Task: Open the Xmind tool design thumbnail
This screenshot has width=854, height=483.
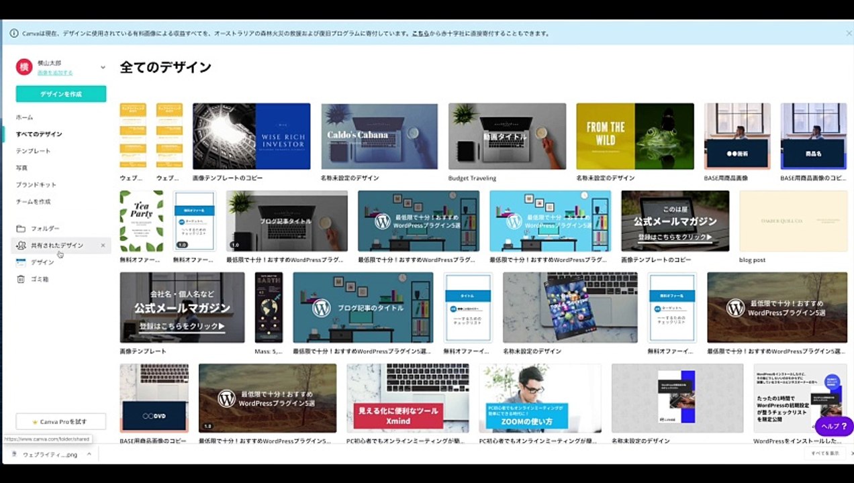Action: tap(408, 398)
